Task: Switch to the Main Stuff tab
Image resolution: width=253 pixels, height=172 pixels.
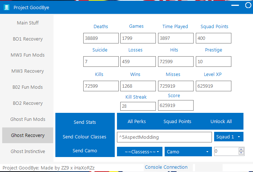Action: coord(27,23)
